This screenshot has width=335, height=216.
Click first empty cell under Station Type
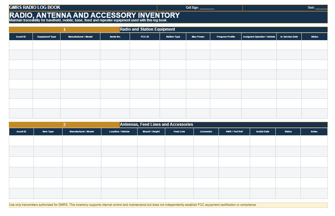click(173, 45)
